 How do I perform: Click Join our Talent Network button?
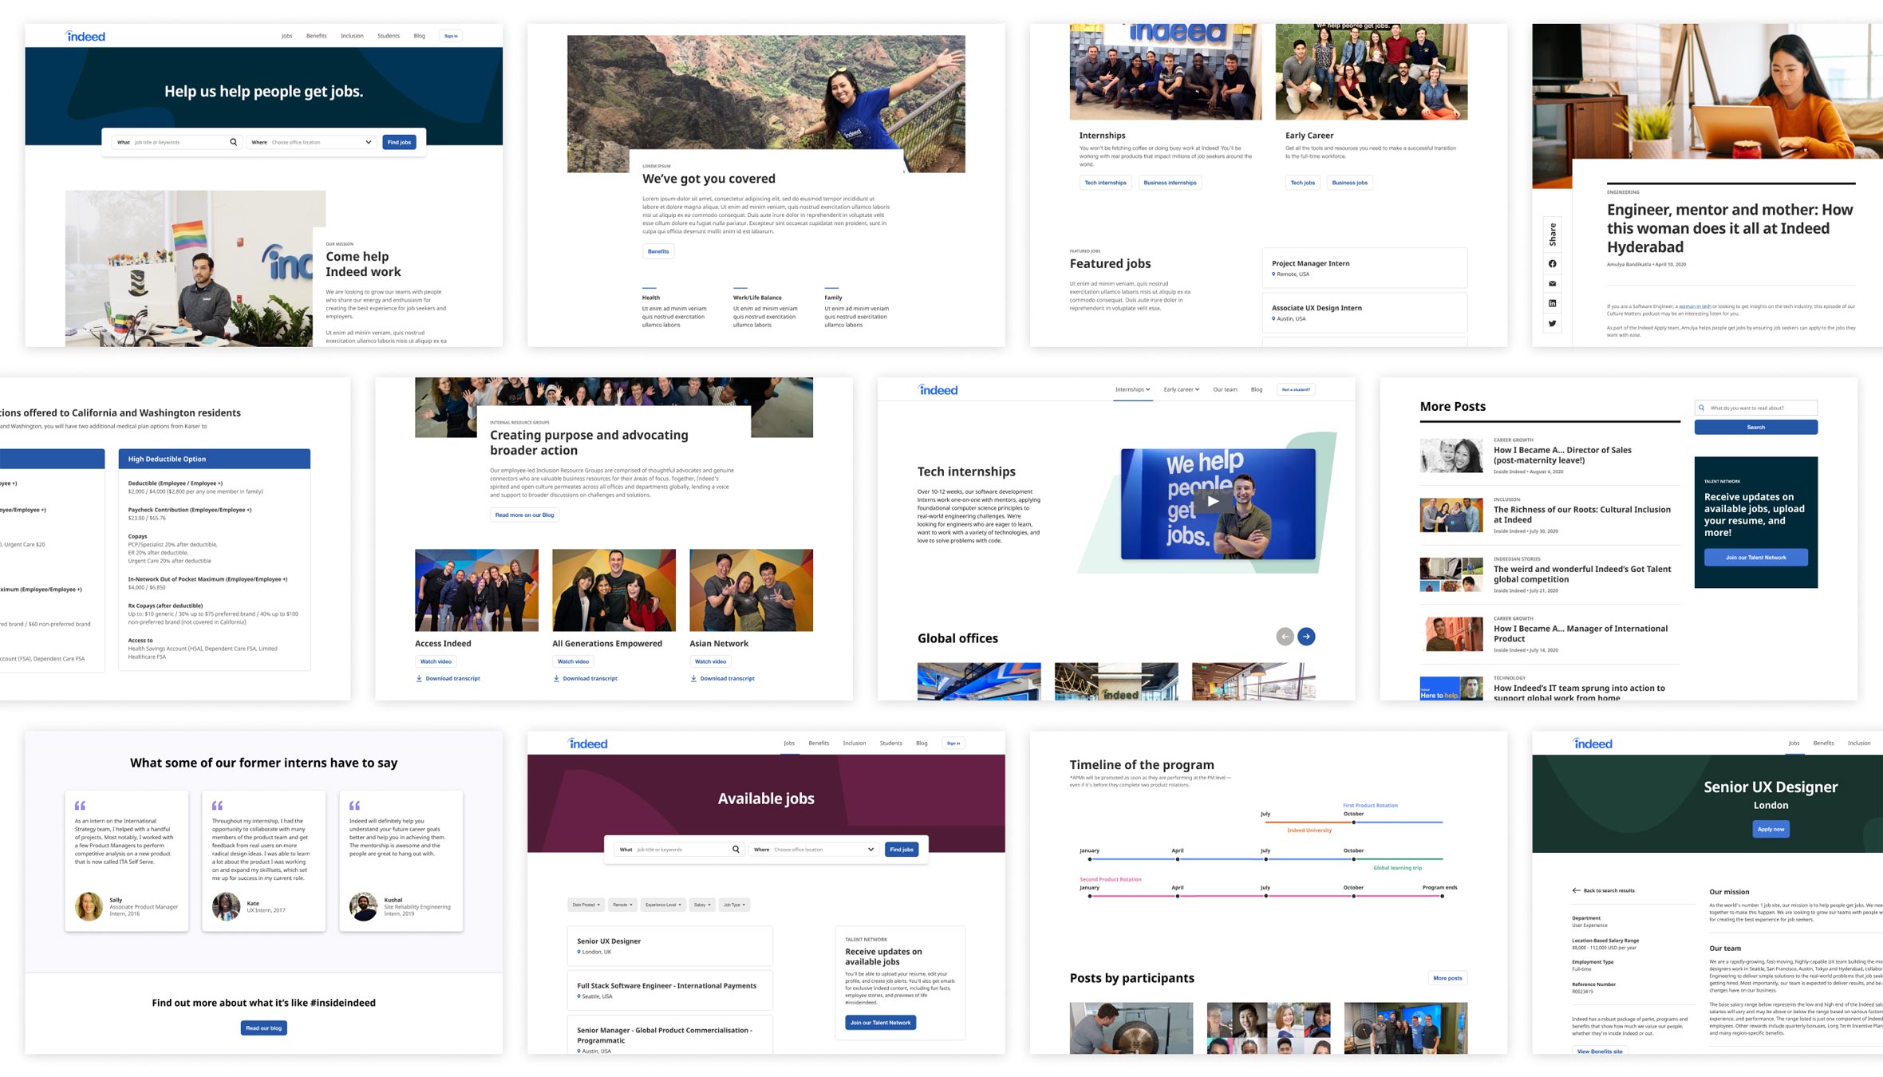tap(1755, 558)
